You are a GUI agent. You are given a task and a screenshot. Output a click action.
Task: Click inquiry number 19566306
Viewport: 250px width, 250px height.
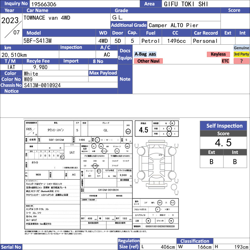[44, 4]
